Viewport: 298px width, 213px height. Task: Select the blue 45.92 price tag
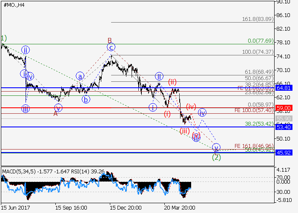tap(283, 153)
